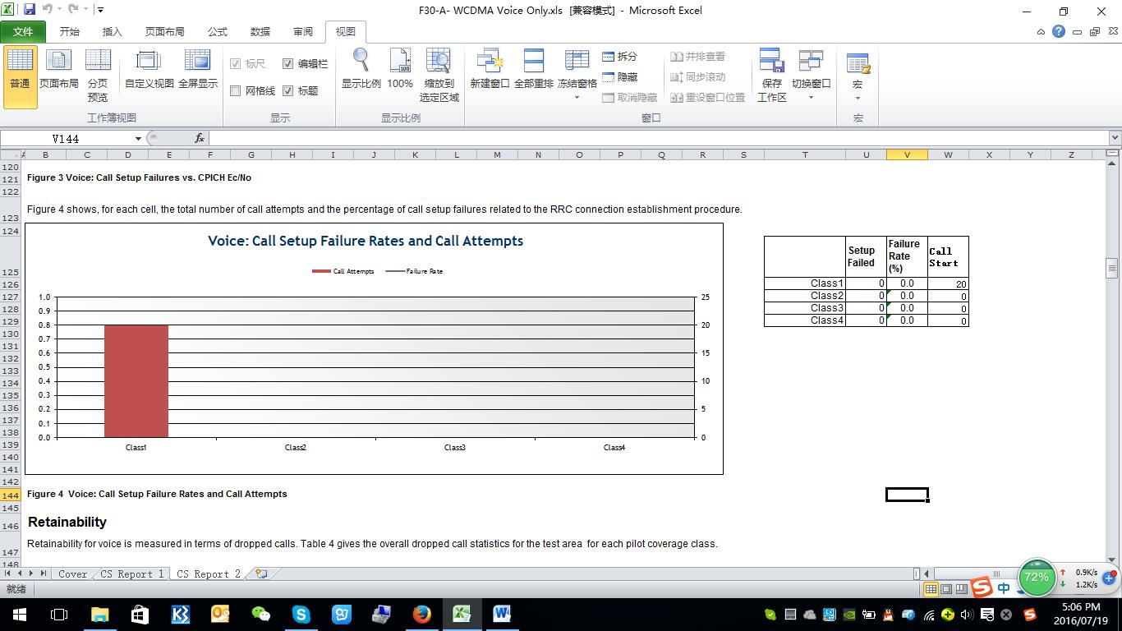
Task: Open the Name Box dropdown arrow
Action: [x=138, y=139]
